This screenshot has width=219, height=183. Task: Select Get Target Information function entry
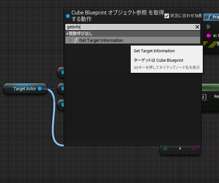(133, 40)
